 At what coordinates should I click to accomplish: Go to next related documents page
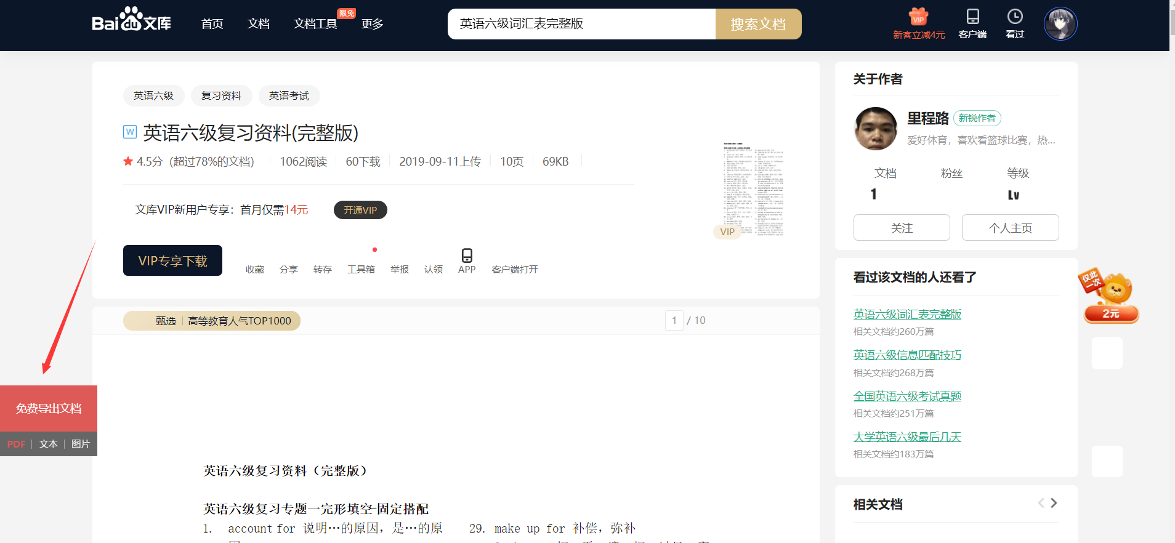click(x=1054, y=503)
